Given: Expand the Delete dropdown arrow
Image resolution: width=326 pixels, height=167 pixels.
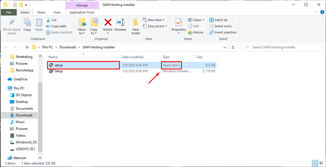Looking at the screenshot, I should 108,33.
